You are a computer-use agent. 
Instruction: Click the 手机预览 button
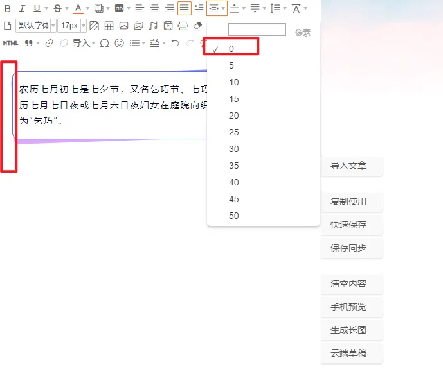[x=352, y=307]
